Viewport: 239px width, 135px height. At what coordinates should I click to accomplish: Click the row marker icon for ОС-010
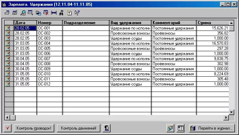click(8, 74)
